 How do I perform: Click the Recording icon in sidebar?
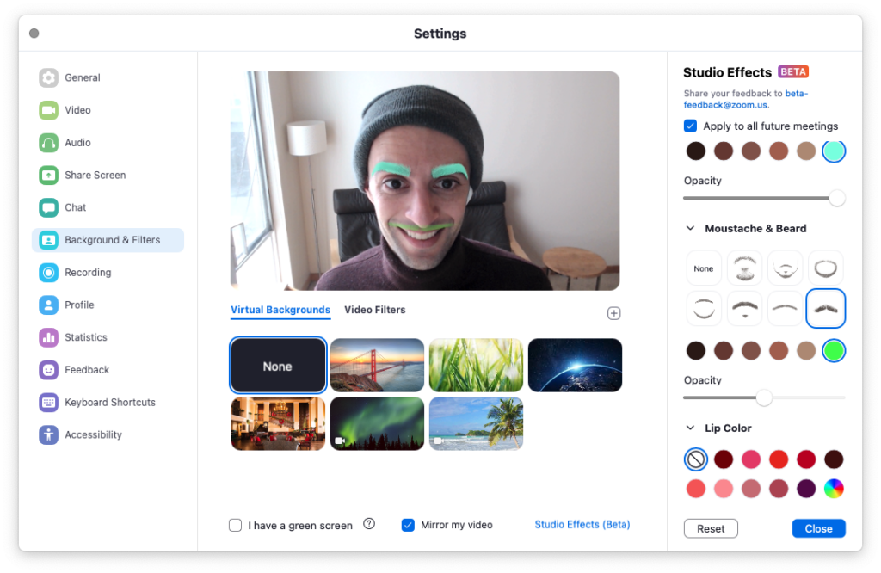click(x=48, y=273)
